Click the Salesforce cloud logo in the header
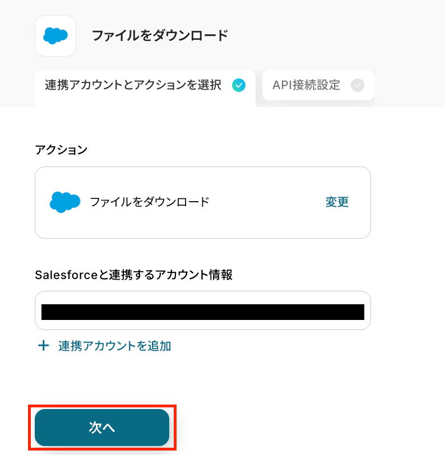The width and height of the screenshot is (445, 455). coord(55,36)
